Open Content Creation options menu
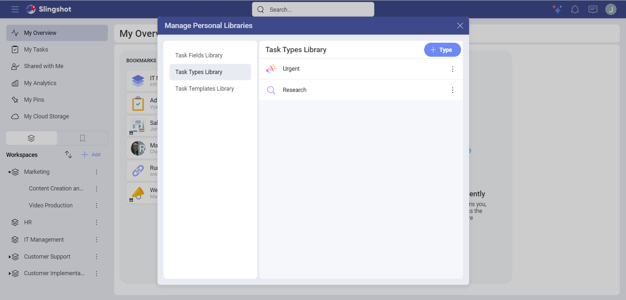626x300 pixels. point(97,188)
